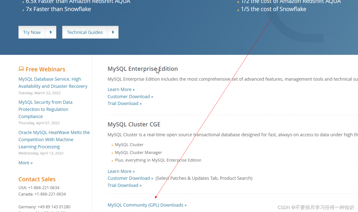Viewport: 358px width, 212px height.
Task: Click Customer Download under MySQL Cluster CGE
Action: click(x=130, y=178)
